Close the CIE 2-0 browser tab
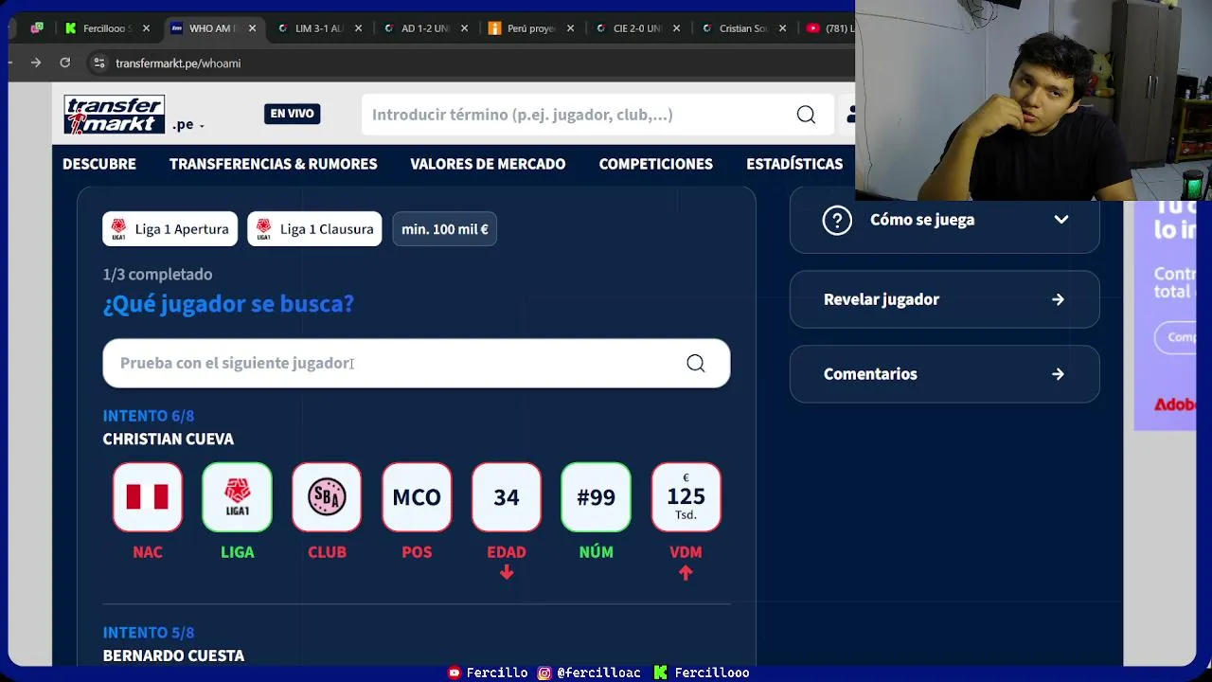 click(x=676, y=28)
